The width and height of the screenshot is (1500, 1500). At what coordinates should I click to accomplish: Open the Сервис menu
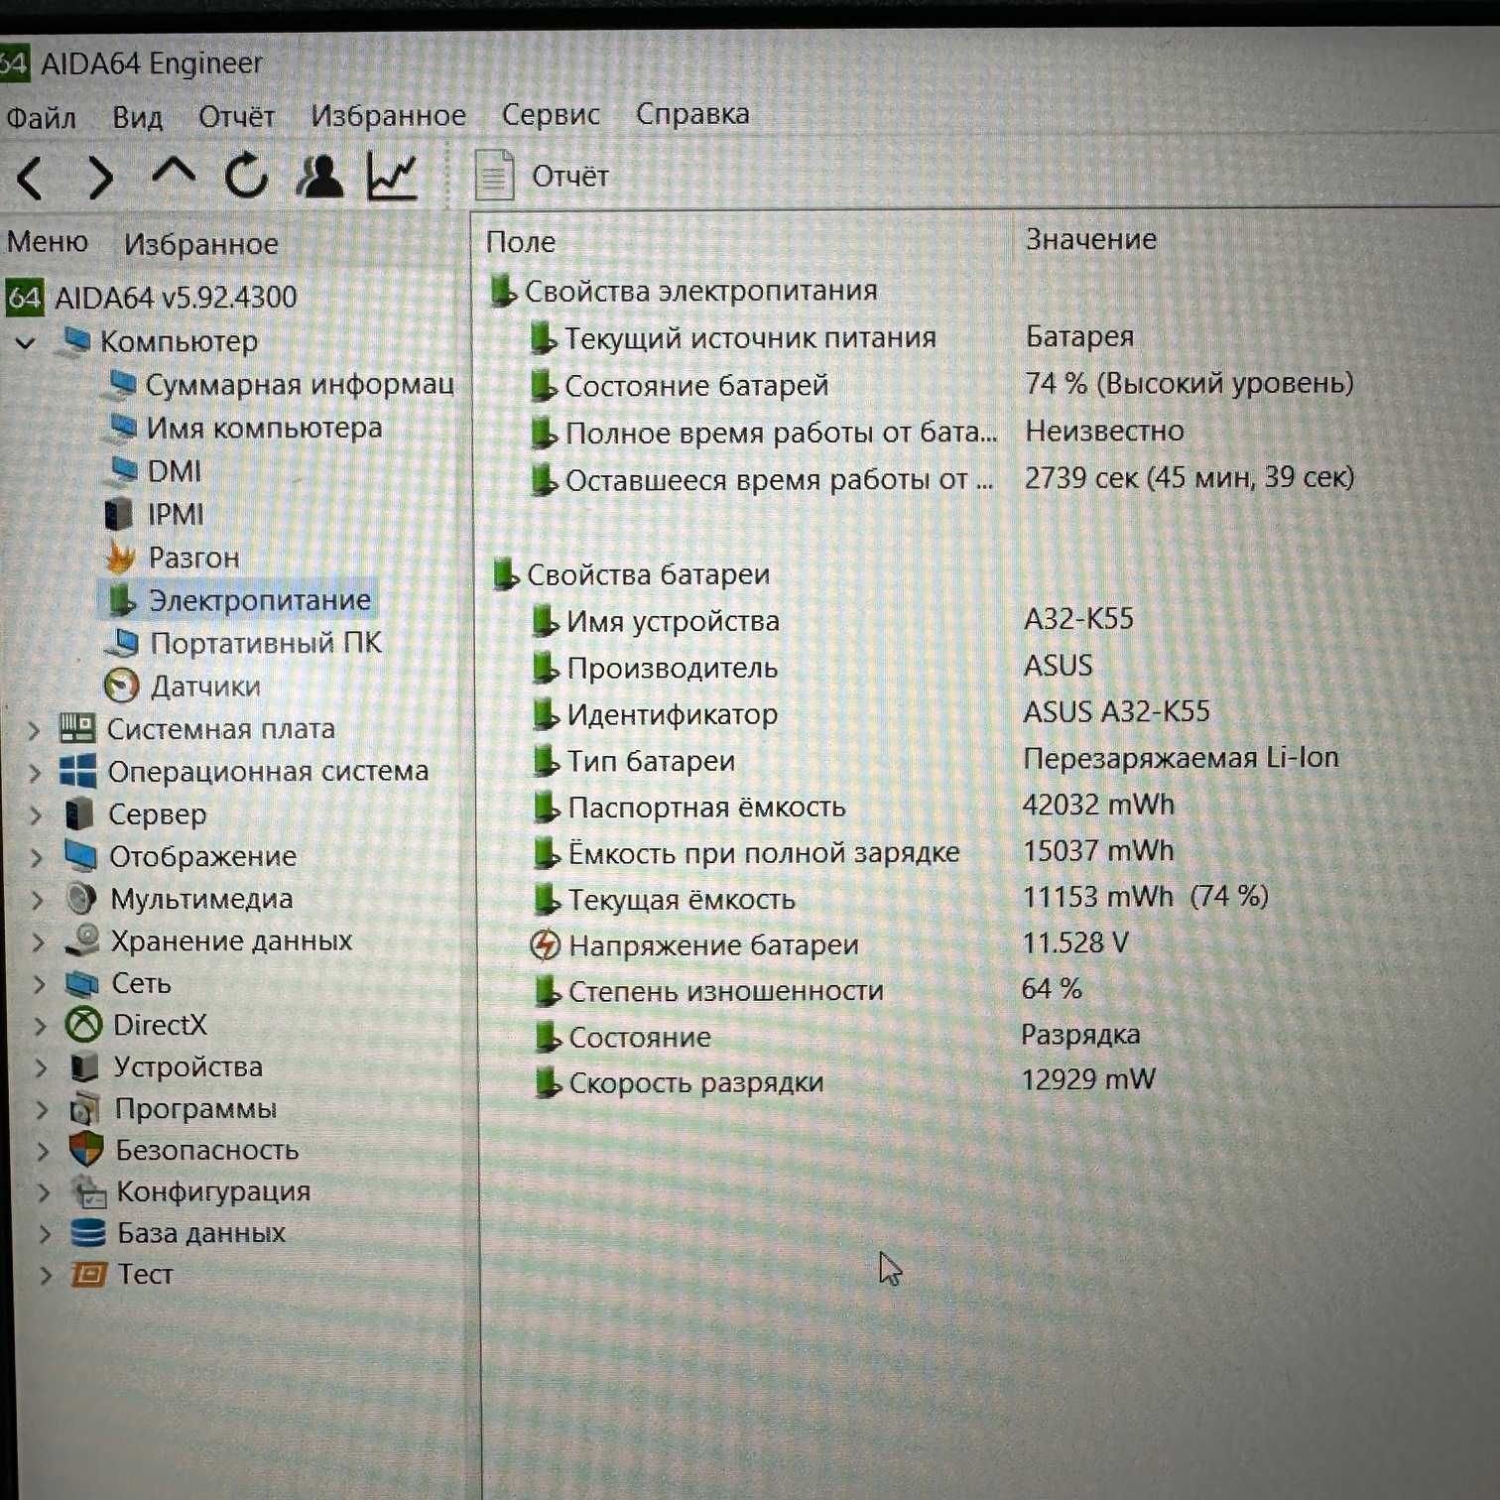[x=551, y=115]
